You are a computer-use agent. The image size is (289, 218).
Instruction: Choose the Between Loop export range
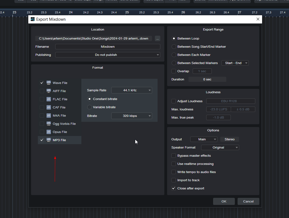pyautogui.click(x=174, y=38)
